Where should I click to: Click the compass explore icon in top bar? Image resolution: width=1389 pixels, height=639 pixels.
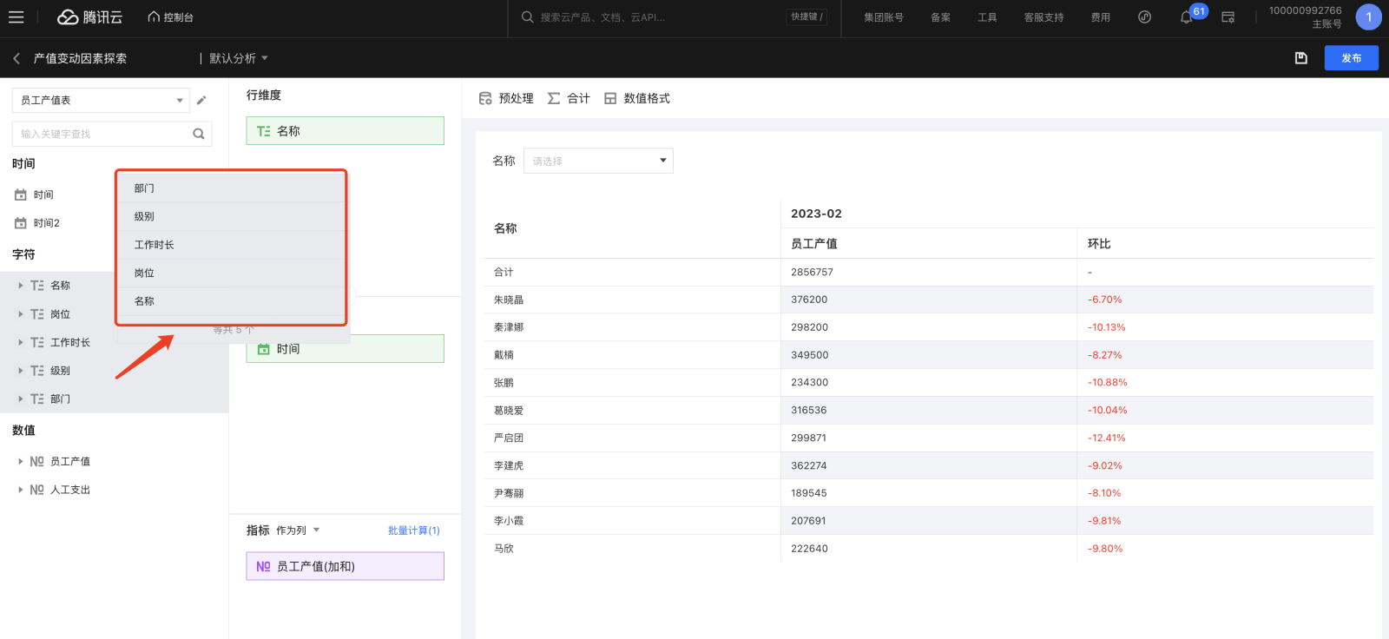(1144, 17)
